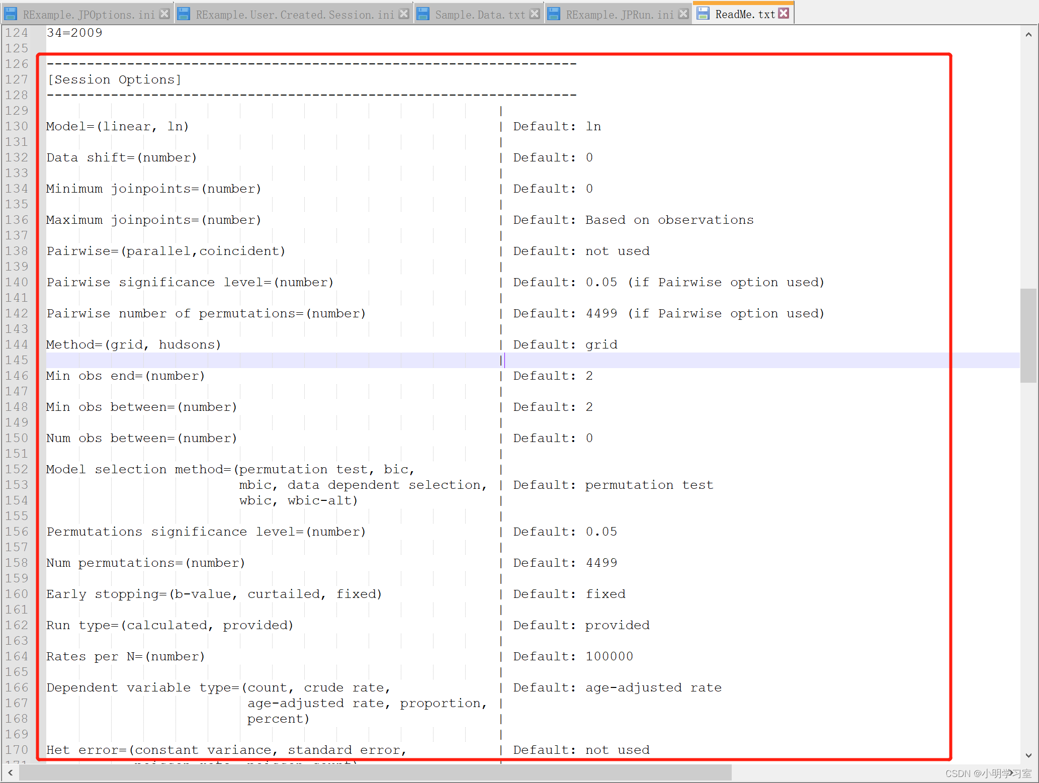Viewport: 1039px width, 783px height.
Task: Close the RExample.JPRun.ini tab
Action: pyautogui.click(x=683, y=14)
